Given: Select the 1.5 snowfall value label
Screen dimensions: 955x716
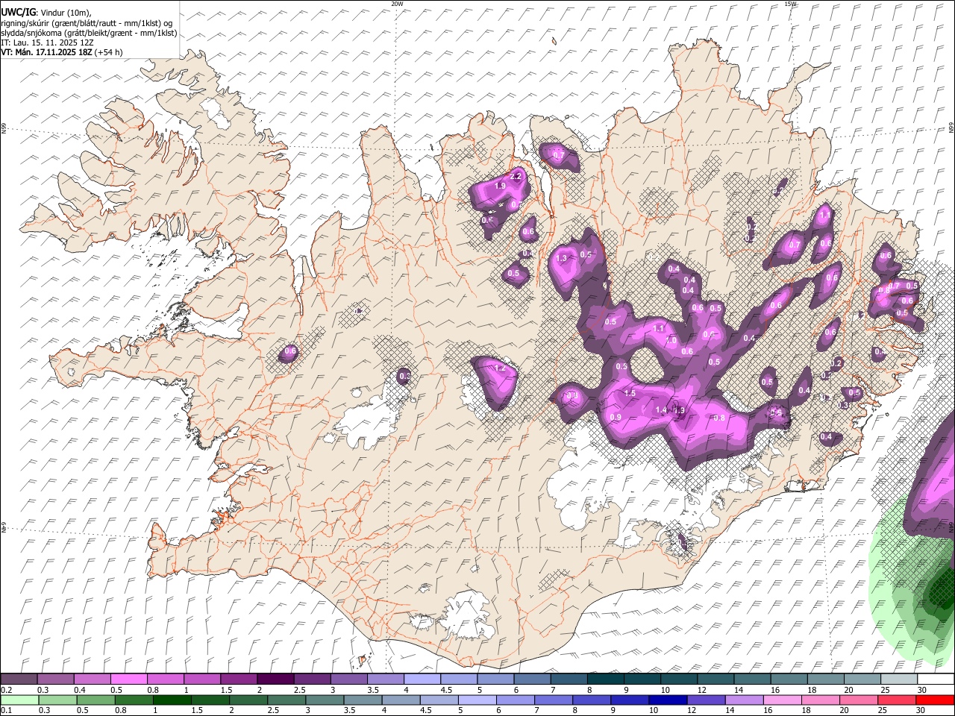Looking at the screenshot, I should (630, 393).
